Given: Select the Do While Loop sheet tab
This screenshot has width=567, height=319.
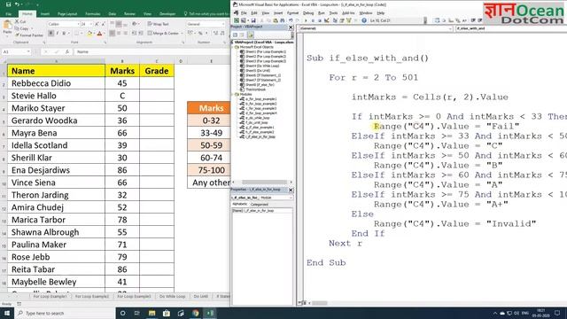Looking at the screenshot, I should coord(172,296).
